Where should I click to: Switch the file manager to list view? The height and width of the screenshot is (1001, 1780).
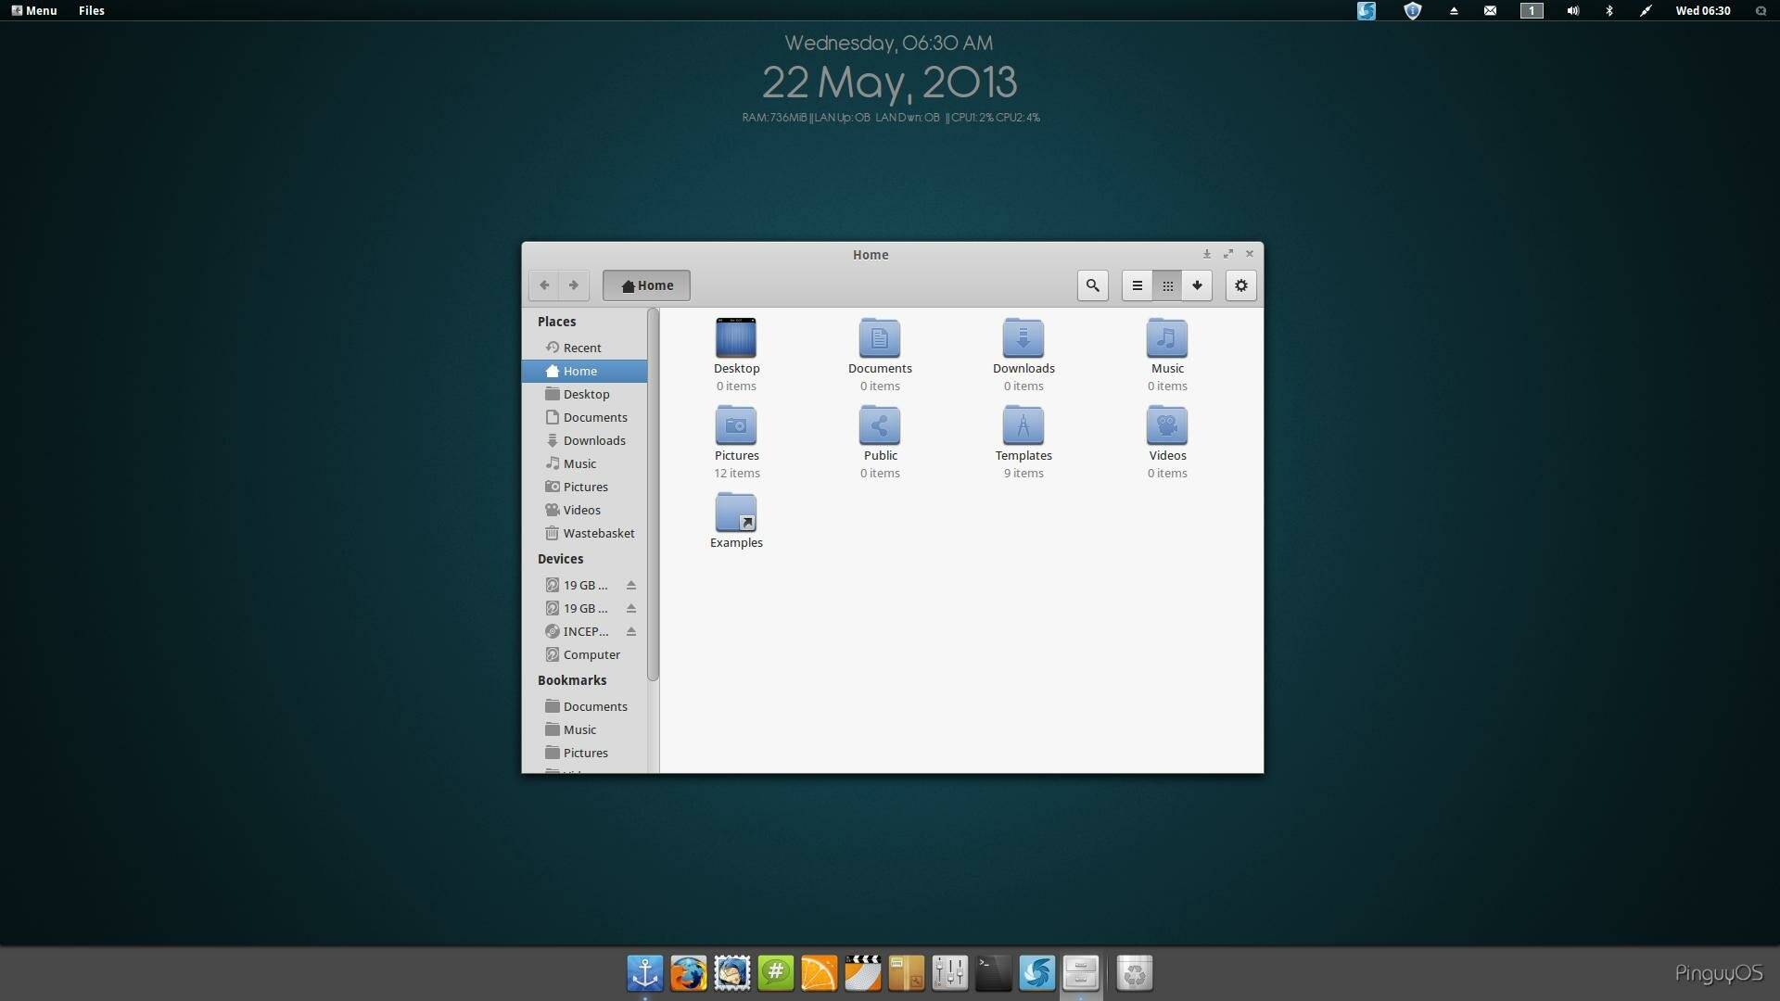pos(1137,285)
